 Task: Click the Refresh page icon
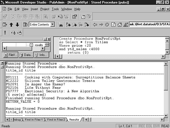pyautogui.click(x=113, y=25)
